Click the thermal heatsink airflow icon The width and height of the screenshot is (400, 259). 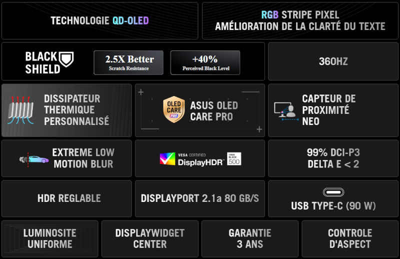[x=21, y=110]
